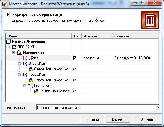Click the attribute icon of Товар.Наименование
The width and height of the screenshot is (164, 127).
click(x=31, y=80)
